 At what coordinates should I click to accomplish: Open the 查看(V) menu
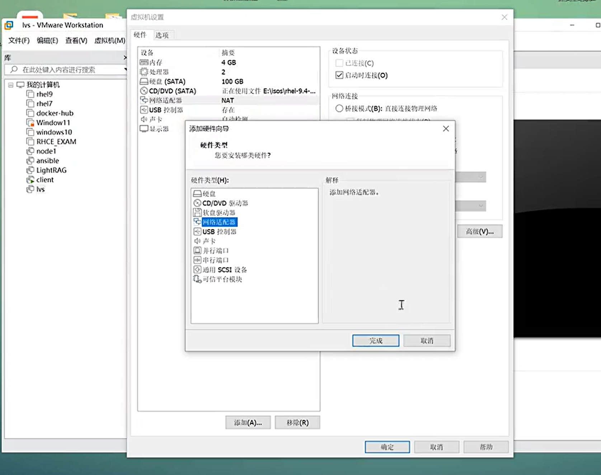76,41
